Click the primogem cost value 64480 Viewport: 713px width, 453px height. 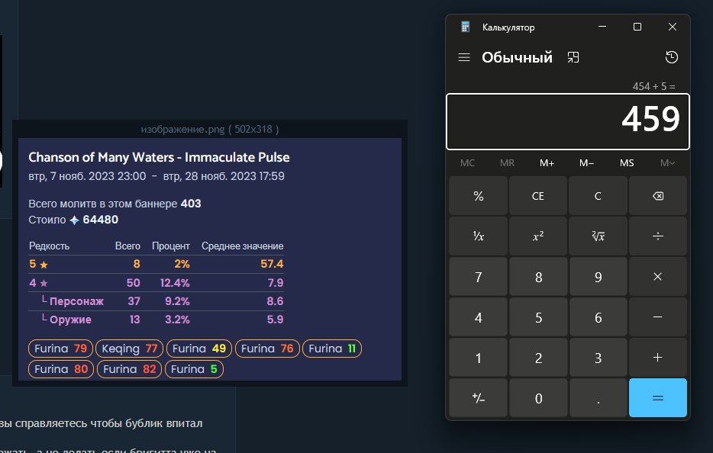coord(101,220)
